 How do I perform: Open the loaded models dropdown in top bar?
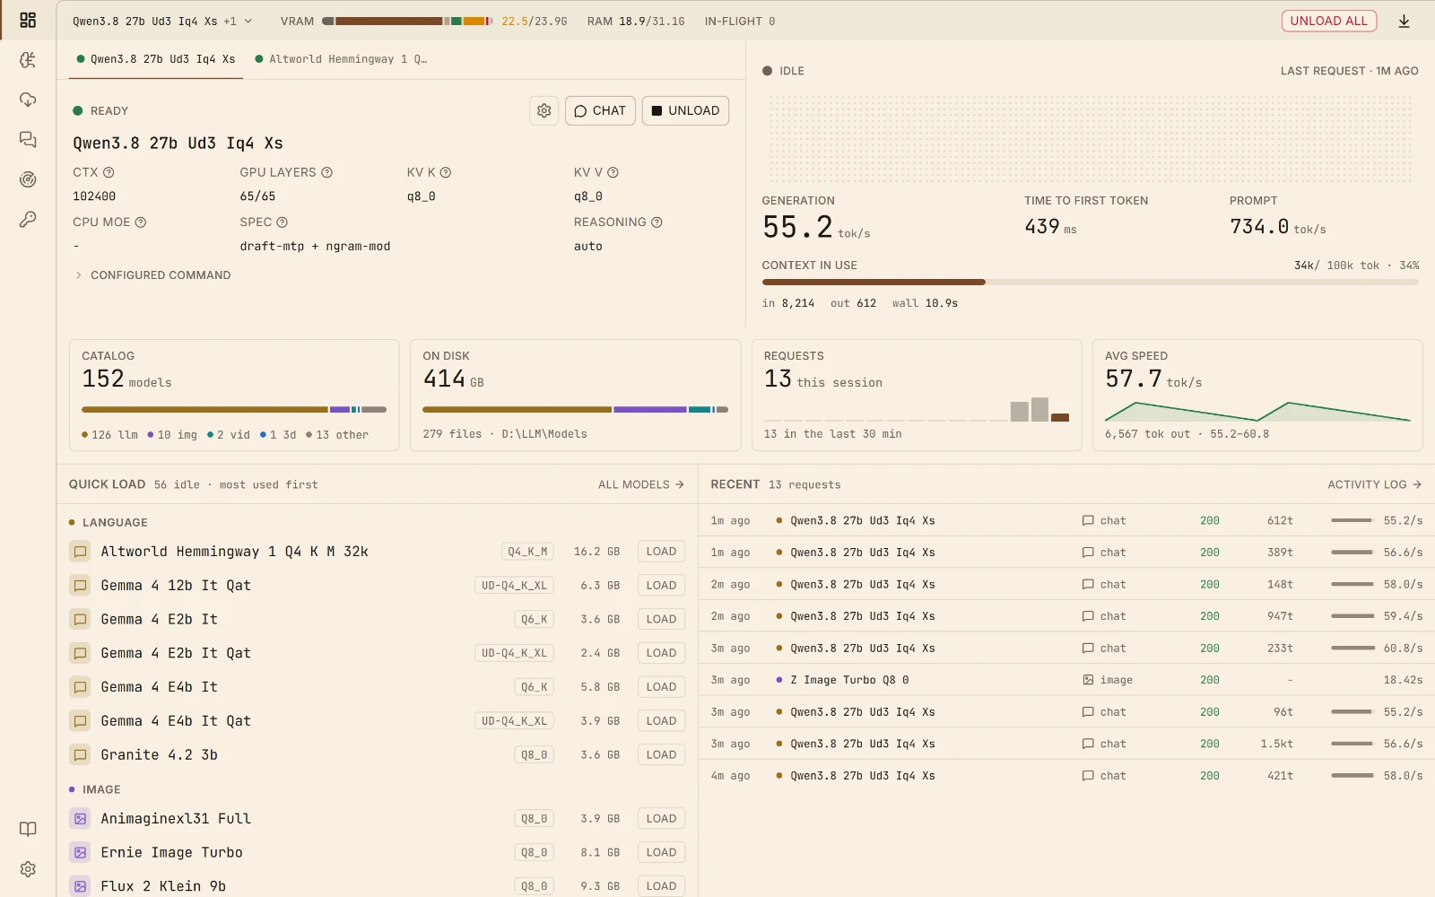click(162, 21)
